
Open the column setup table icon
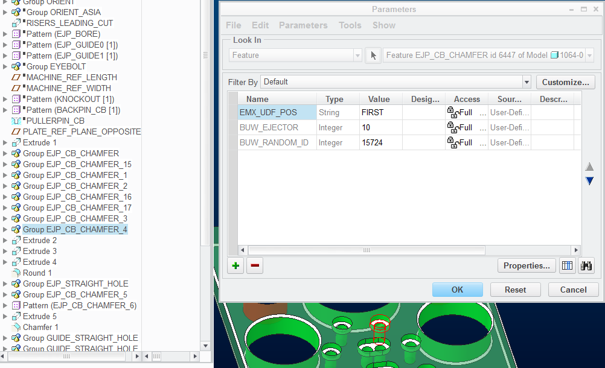[567, 265]
